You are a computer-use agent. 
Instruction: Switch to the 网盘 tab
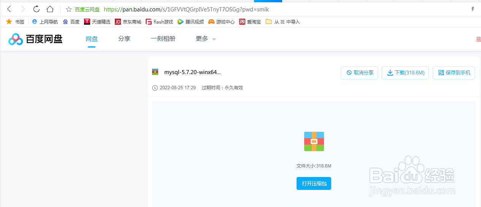pyautogui.click(x=92, y=39)
